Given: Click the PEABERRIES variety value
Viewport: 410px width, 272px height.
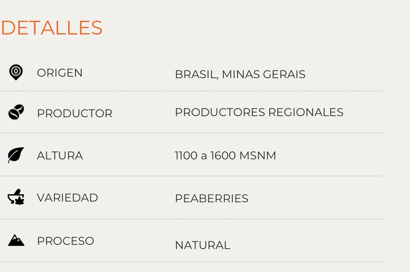Looking at the screenshot, I should pos(212,198).
